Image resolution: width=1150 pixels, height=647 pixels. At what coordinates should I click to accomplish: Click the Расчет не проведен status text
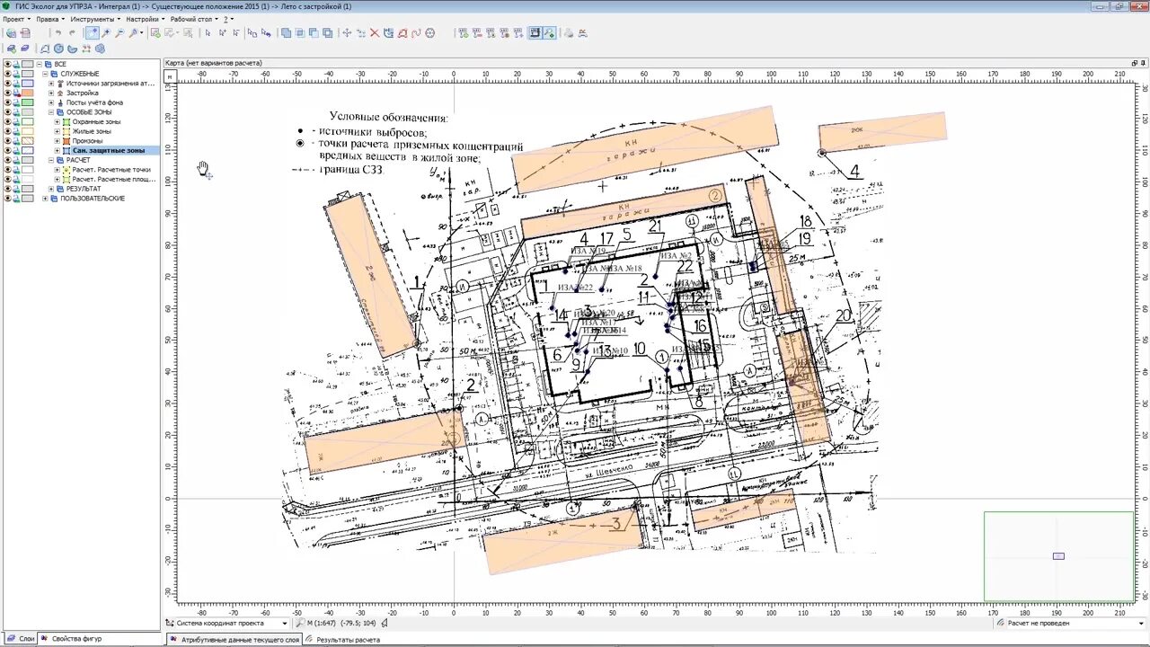[1038, 623]
